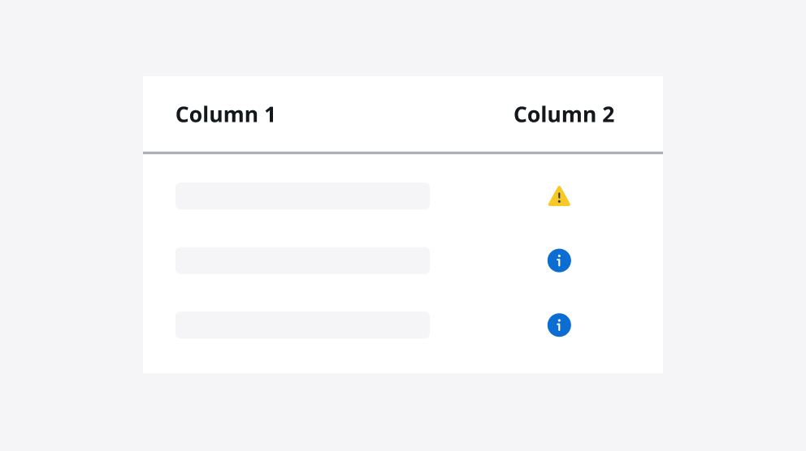Screen dimensions: 806x451
Task: Click the first row's gray placeholder bar
Action: [x=302, y=195]
